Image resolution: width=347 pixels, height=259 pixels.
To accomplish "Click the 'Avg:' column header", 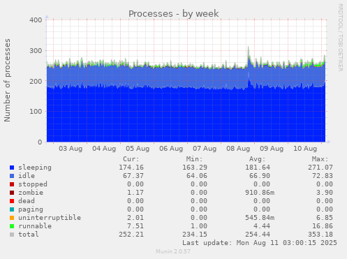I will [x=257, y=159].
